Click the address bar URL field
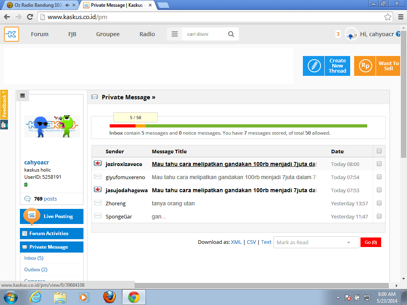 [x=211, y=17]
